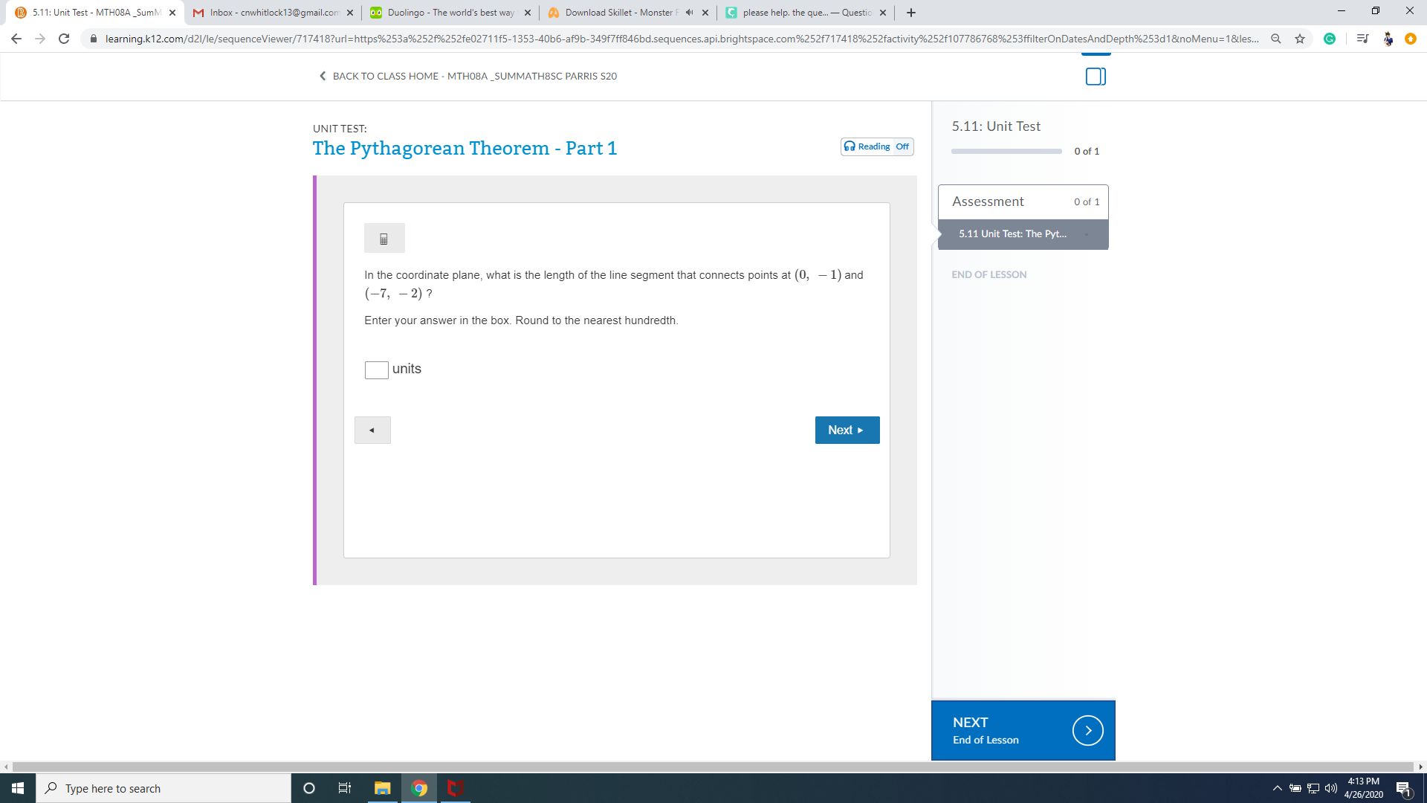The width and height of the screenshot is (1427, 803).
Task: Click the browser reload icon
Action: (x=64, y=39)
